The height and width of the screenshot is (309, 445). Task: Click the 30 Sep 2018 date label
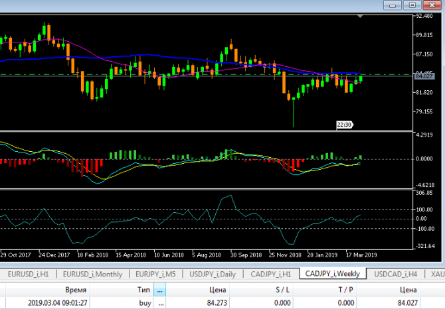pos(246,255)
